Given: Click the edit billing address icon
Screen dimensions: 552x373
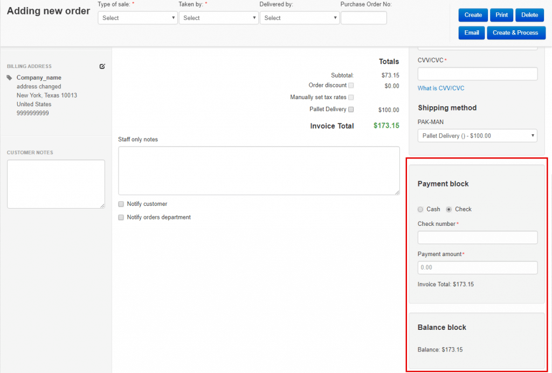Looking at the screenshot, I should [102, 66].
